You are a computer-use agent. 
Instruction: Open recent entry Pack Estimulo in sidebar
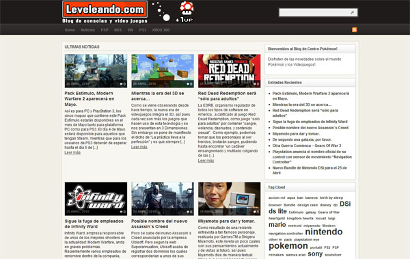click(x=311, y=96)
